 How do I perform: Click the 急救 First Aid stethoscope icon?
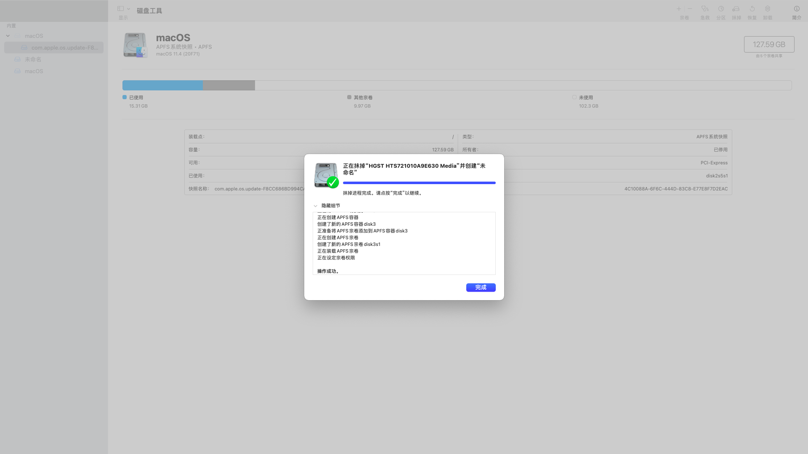click(x=705, y=9)
